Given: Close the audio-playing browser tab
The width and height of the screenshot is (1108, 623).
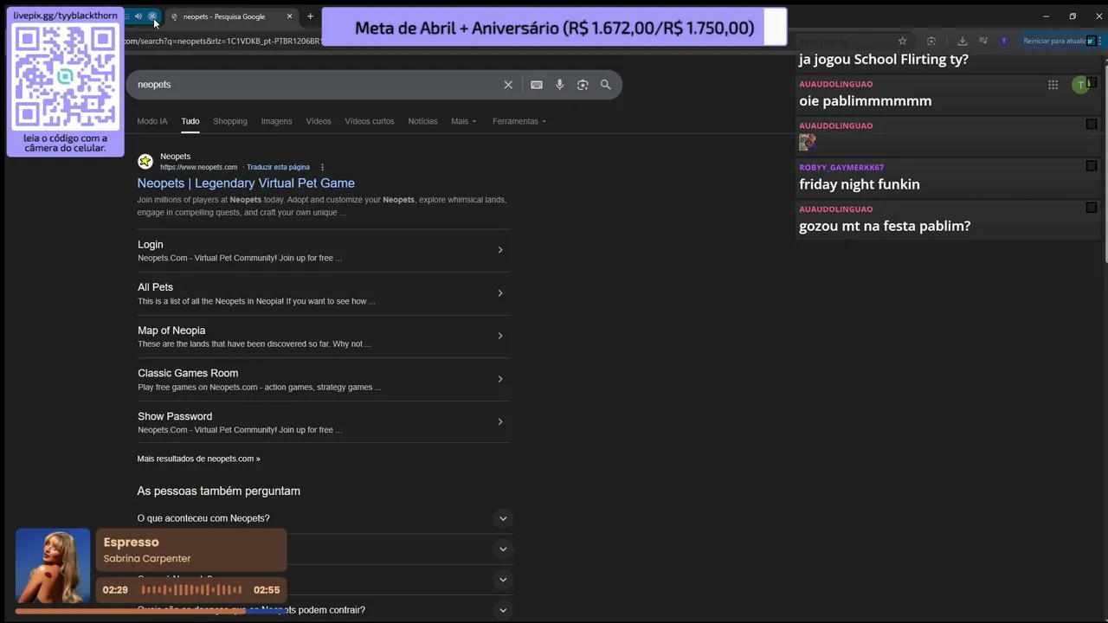Looking at the screenshot, I should tap(152, 16).
